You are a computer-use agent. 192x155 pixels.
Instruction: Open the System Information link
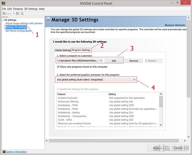click(x=16, y=152)
